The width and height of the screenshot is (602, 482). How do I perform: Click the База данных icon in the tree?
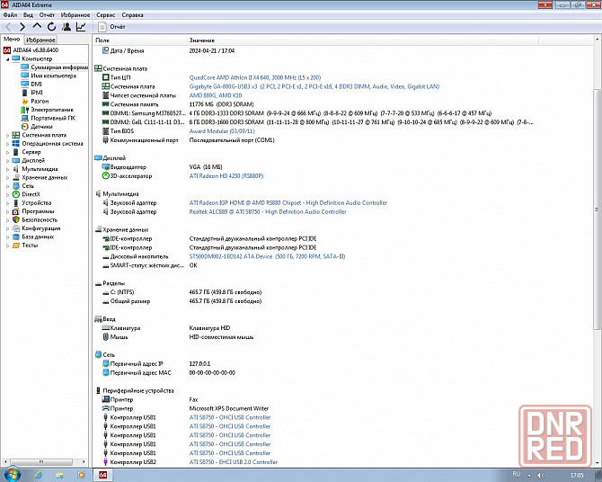[16, 237]
